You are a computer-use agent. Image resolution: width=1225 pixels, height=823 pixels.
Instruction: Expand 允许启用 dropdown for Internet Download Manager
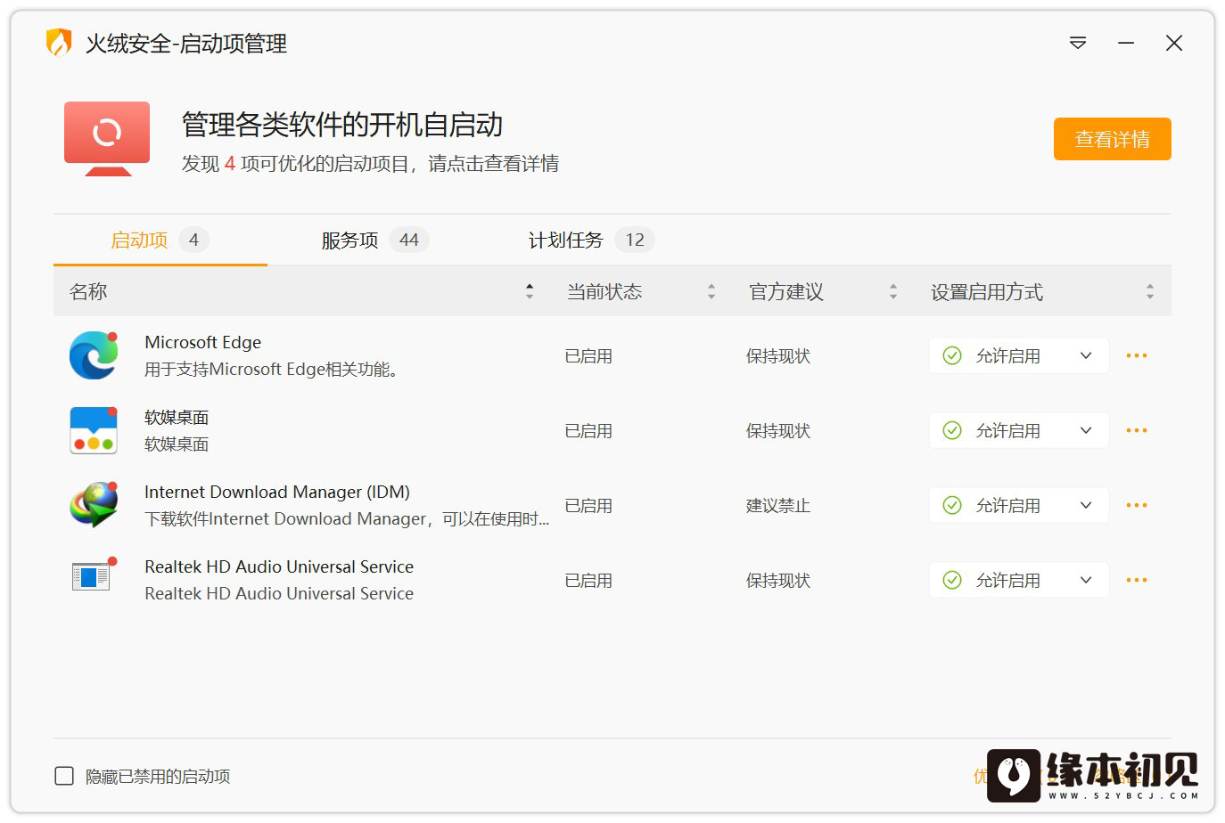click(1019, 505)
